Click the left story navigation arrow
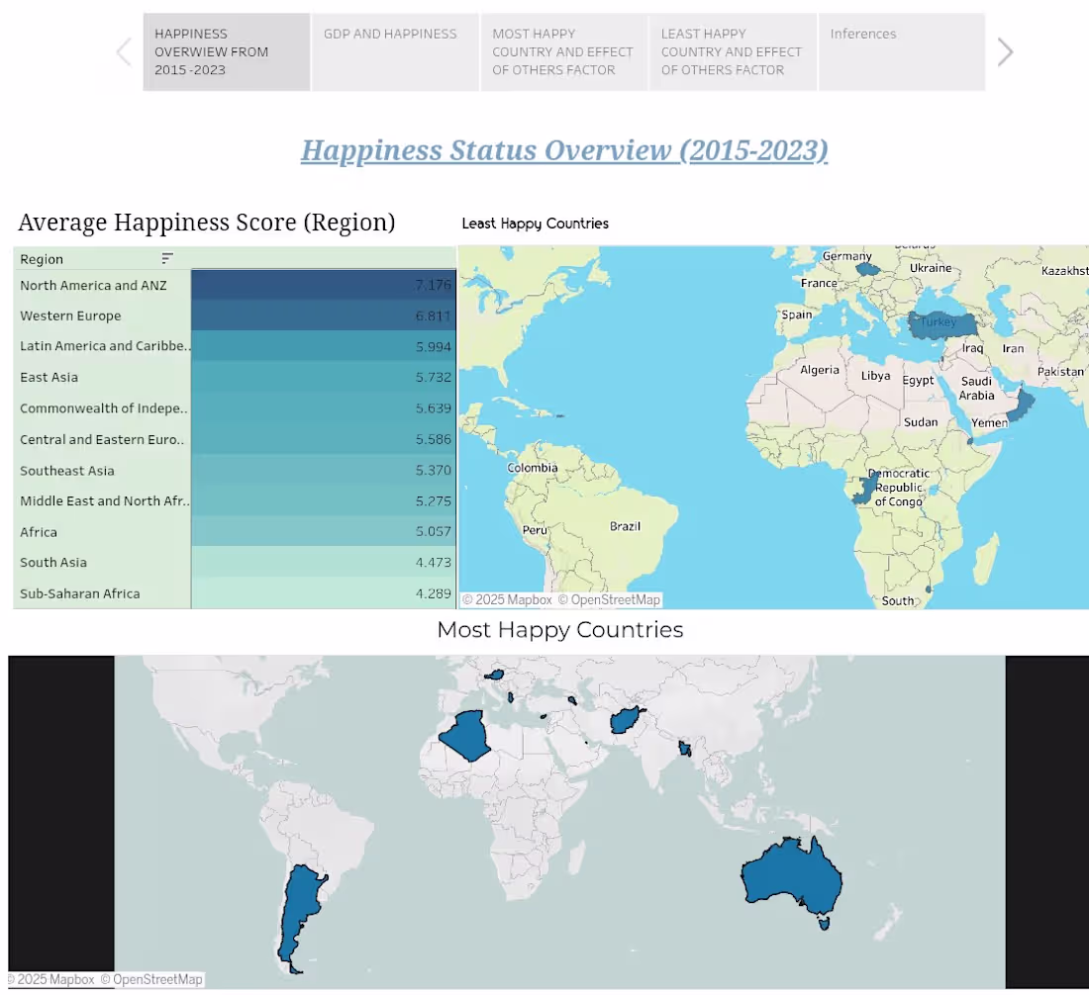1089x995 pixels. (123, 51)
